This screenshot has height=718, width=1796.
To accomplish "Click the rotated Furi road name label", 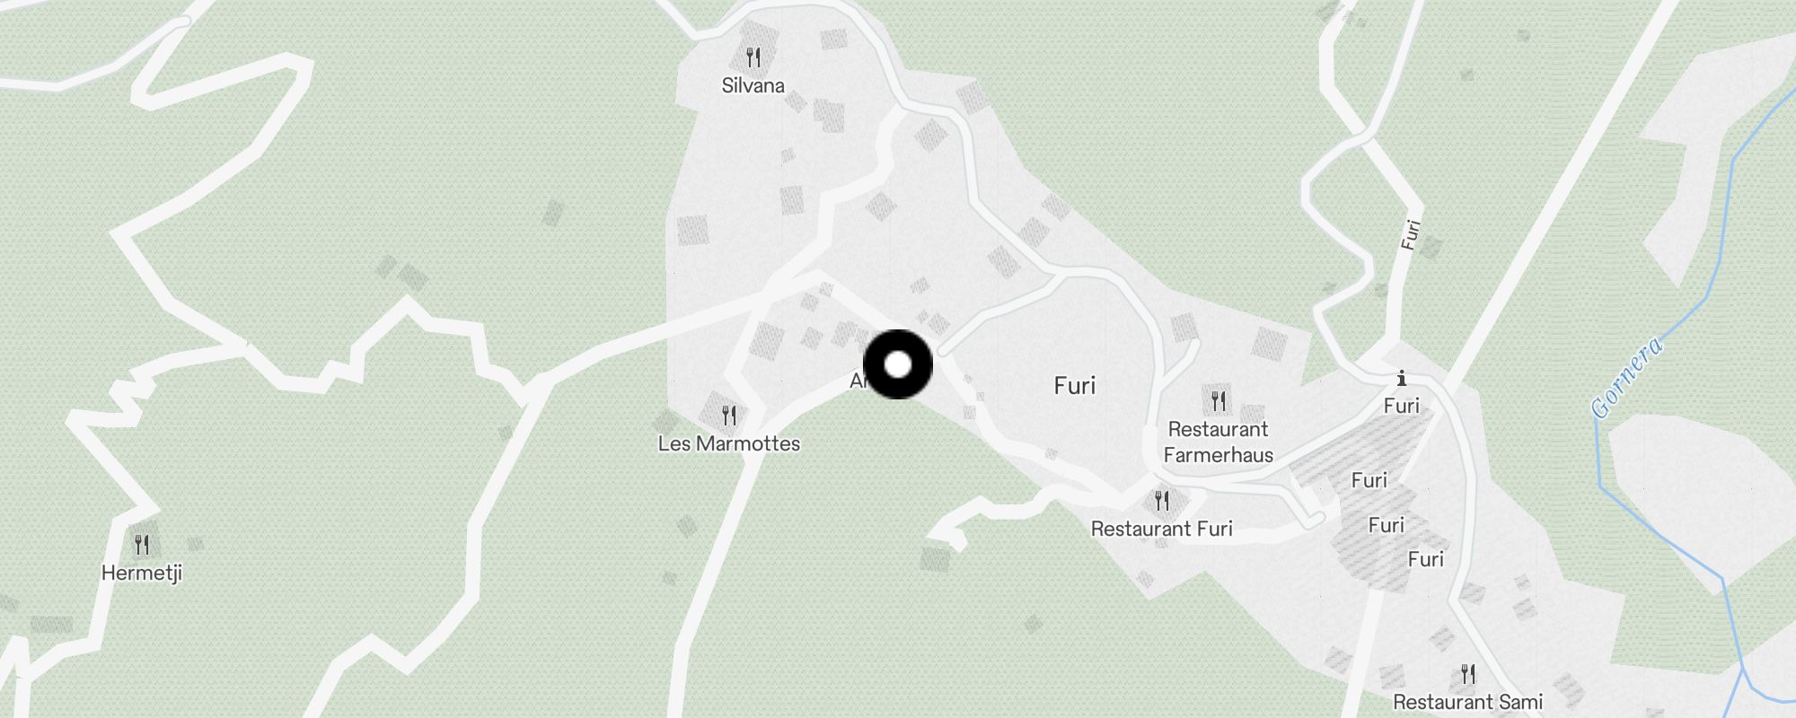I will click(1412, 234).
